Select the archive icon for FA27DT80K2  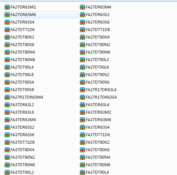7,37
